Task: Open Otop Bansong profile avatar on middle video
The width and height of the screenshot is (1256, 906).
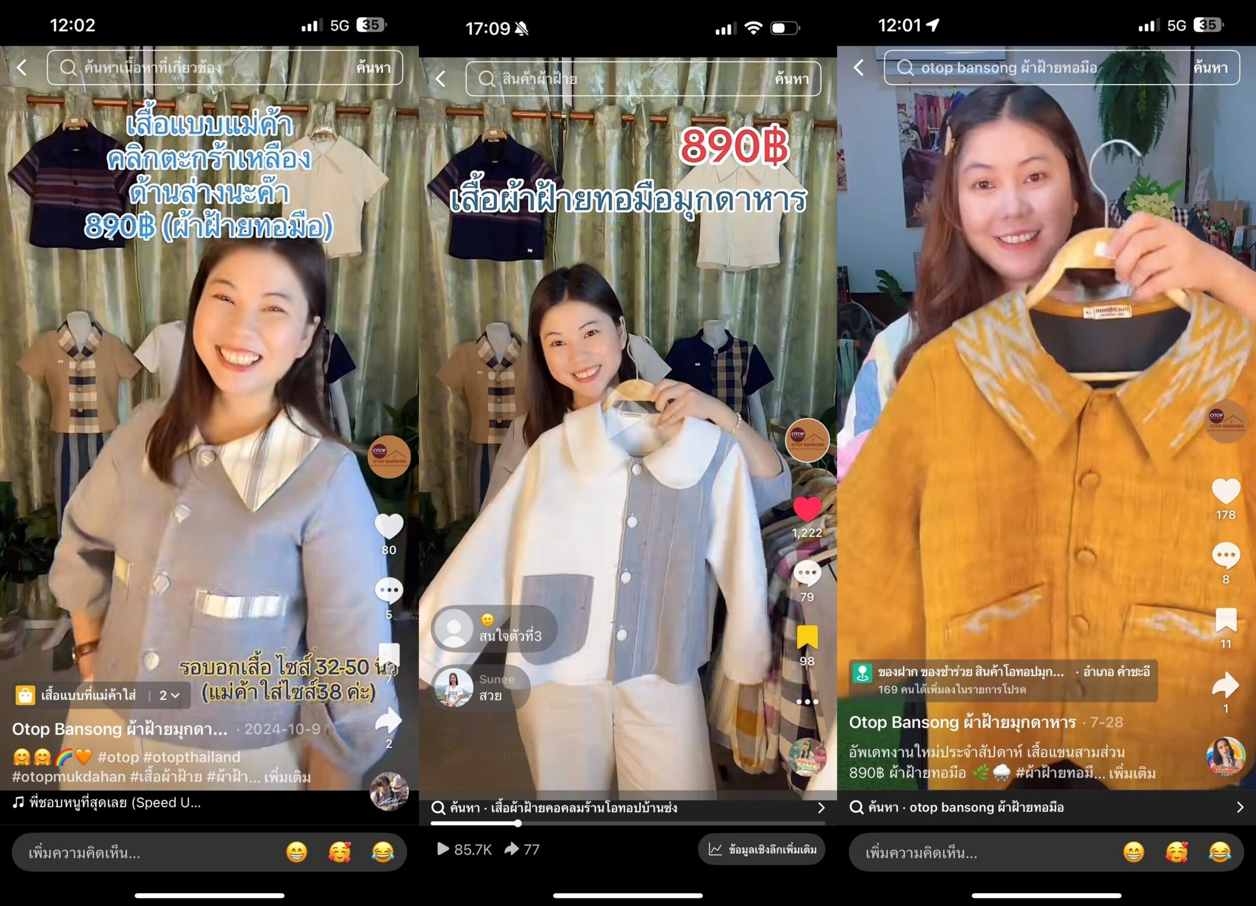Action: [807, 440]
